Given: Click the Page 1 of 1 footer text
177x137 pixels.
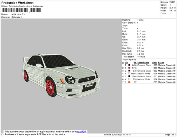Looking at the screenshot, I should 169,135.
